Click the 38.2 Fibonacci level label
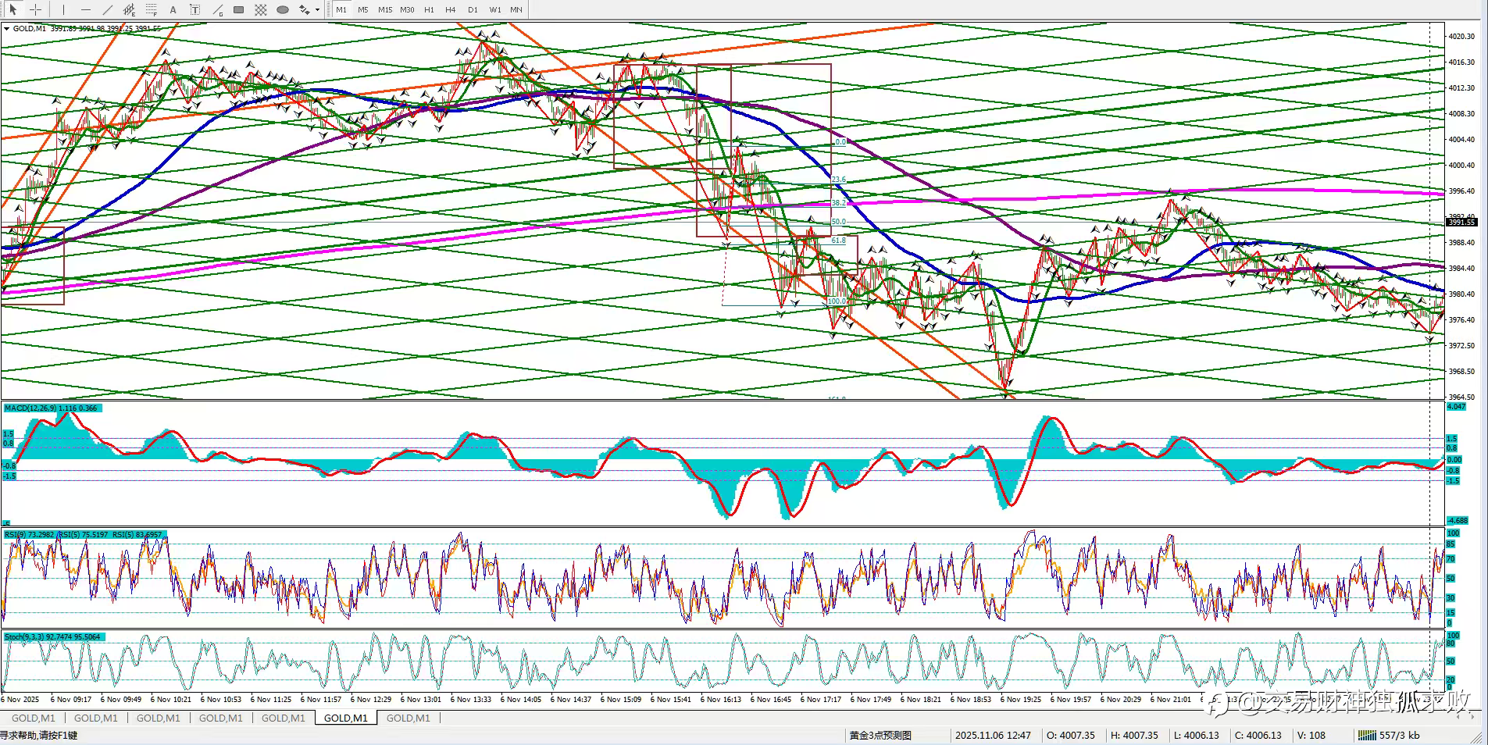This screenshot has width=1488, height=745. pos(838,203)
